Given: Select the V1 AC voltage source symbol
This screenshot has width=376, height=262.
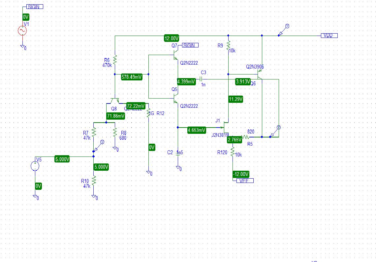Looking at the screenshot, I should click(x=22, y=31).
